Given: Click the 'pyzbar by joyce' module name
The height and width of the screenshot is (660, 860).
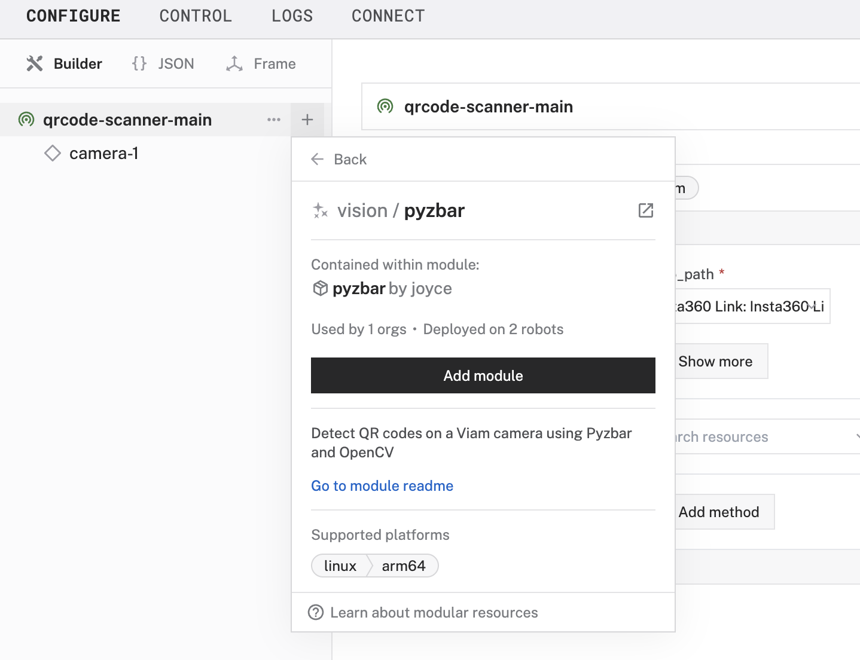Looking at the screenshot, I should [392, 288].
